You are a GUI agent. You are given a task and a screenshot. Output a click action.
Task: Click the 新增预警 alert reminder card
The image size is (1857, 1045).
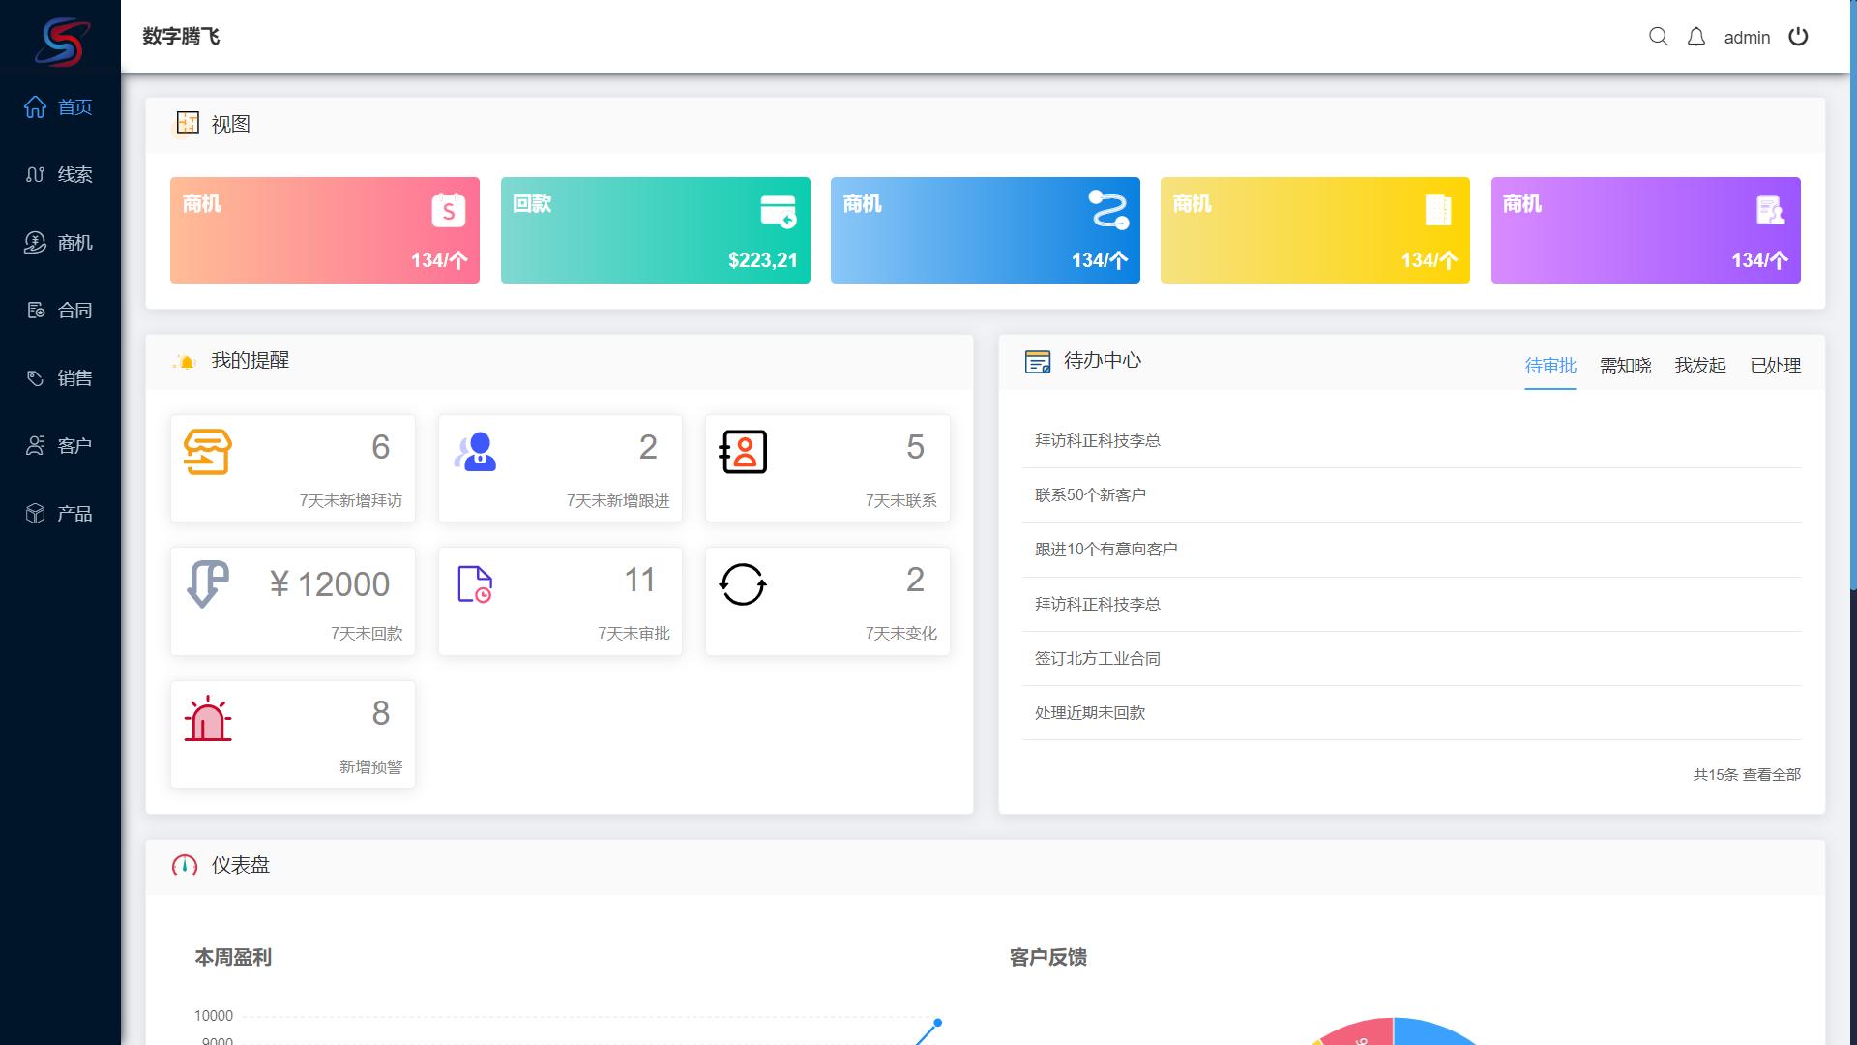point(292,733)
